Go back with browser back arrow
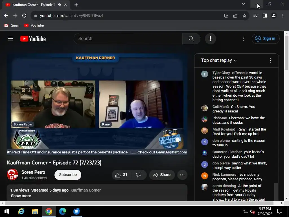Screen dimensions: 289x217 pyautogui.click(x=6, y=16)
